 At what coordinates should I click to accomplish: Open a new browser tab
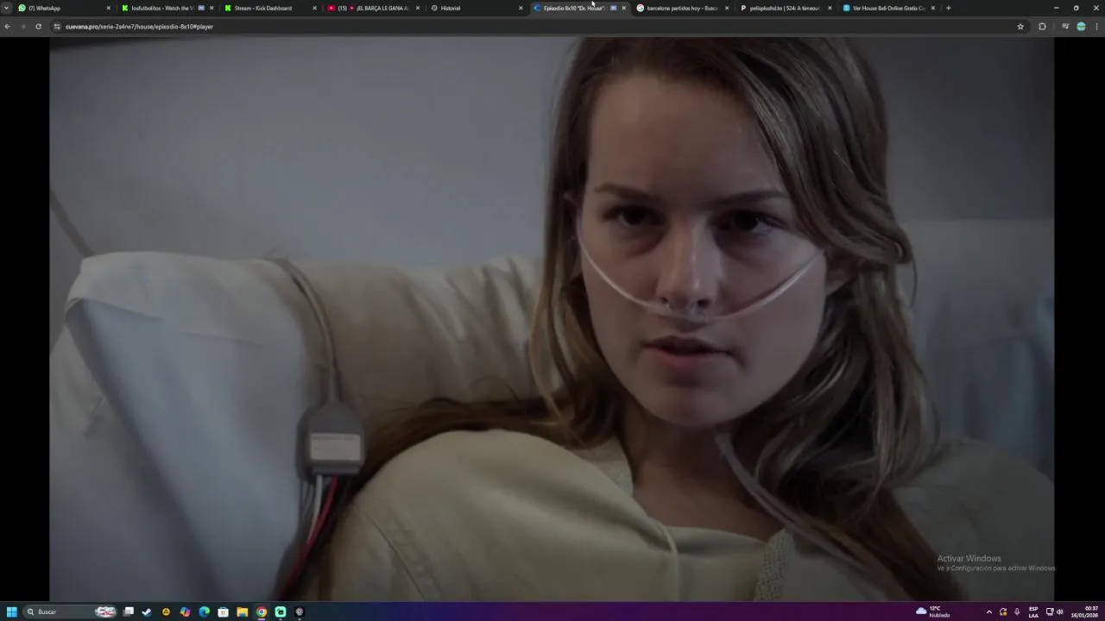click(x=948, y=8)
